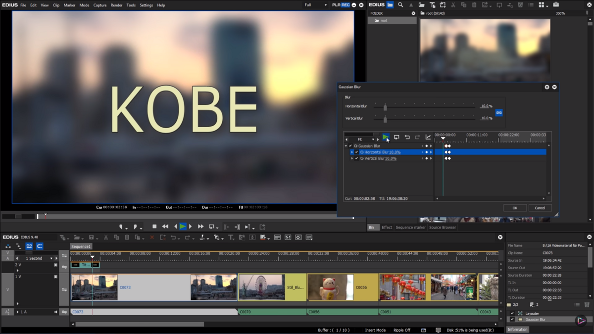Click the Delete red X timeline icon
The height and width of the screenshot is (334, 594).
(x=152, y=238)
